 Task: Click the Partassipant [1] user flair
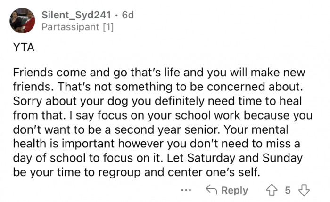click(x=77, y=27)
